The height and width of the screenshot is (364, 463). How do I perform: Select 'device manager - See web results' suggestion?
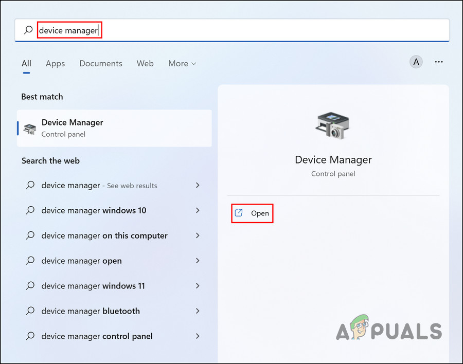[114, 186]
